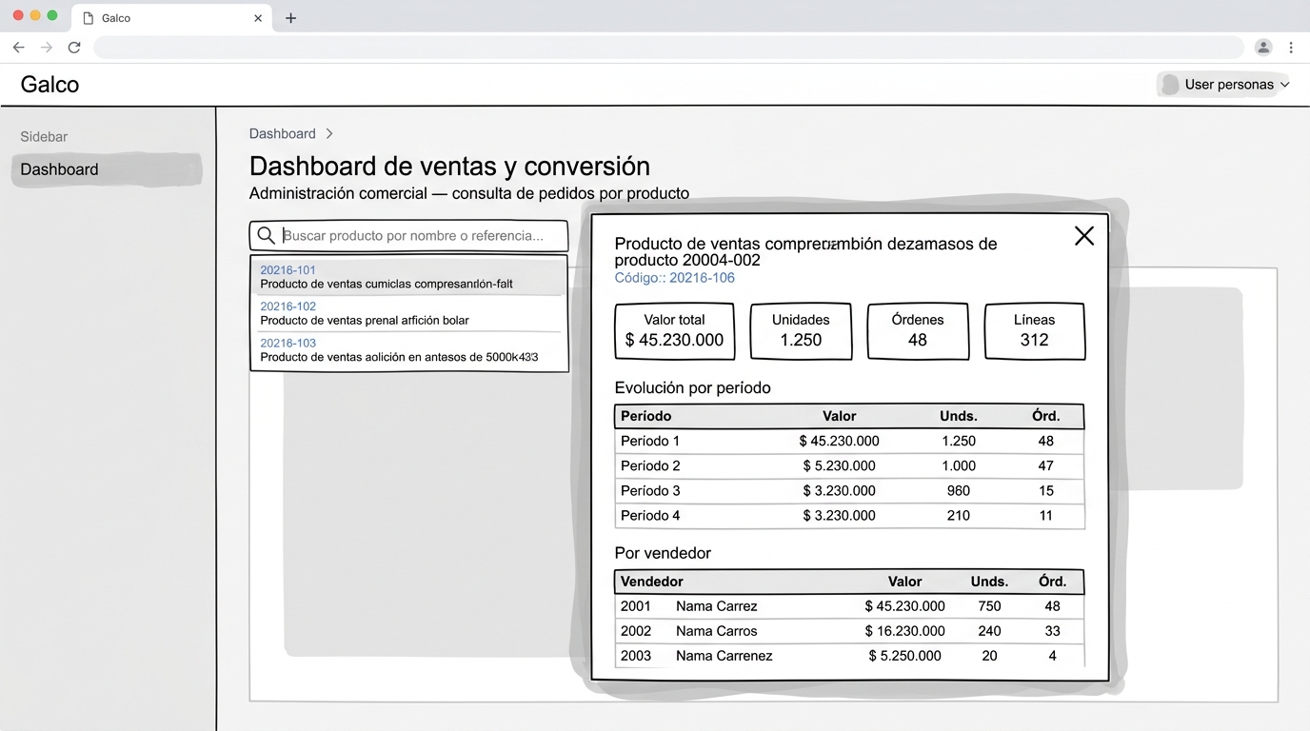This screenshot has height=731, width=1310.
Task: Select the Período 1 row
Action: pyautogui.click(x=849, y=441)
